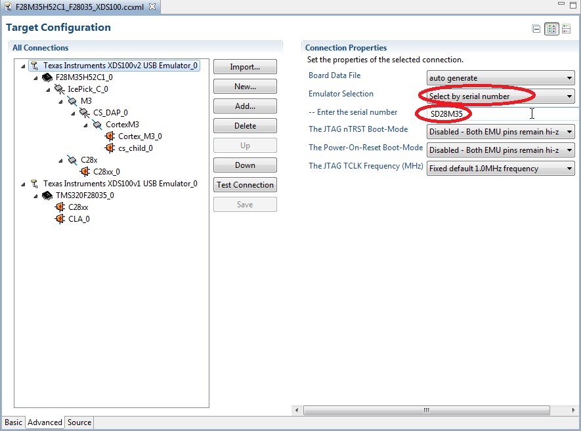Maximize the editor pane
This screenshot has width=581, height=431.
pyautogui.click(x=573, y=5)
